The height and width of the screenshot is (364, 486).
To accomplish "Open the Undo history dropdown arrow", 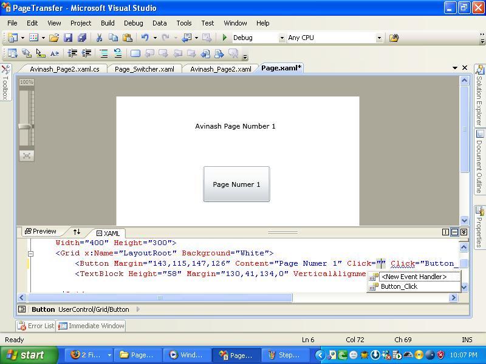I will pos(155,38).
